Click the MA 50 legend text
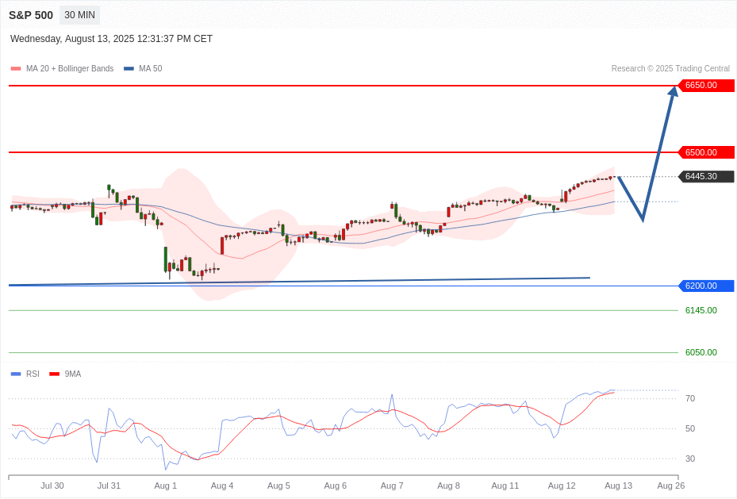This screenshot has height=499, width=737. pos(151,68)
